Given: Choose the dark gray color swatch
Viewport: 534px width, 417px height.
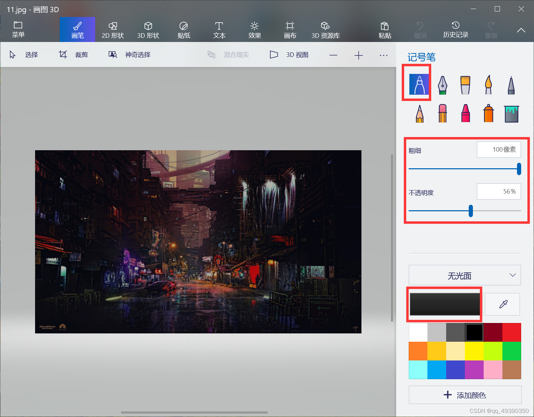Looking at the screenshot, I should click(x=456, y=332).
